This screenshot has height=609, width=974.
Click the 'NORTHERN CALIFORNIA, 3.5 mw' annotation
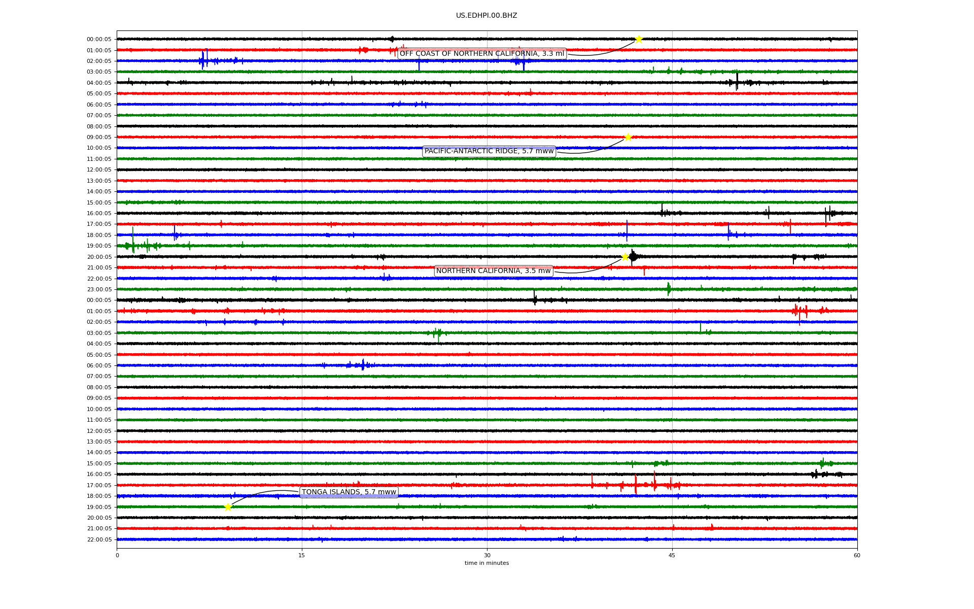(x=493, y=271)
